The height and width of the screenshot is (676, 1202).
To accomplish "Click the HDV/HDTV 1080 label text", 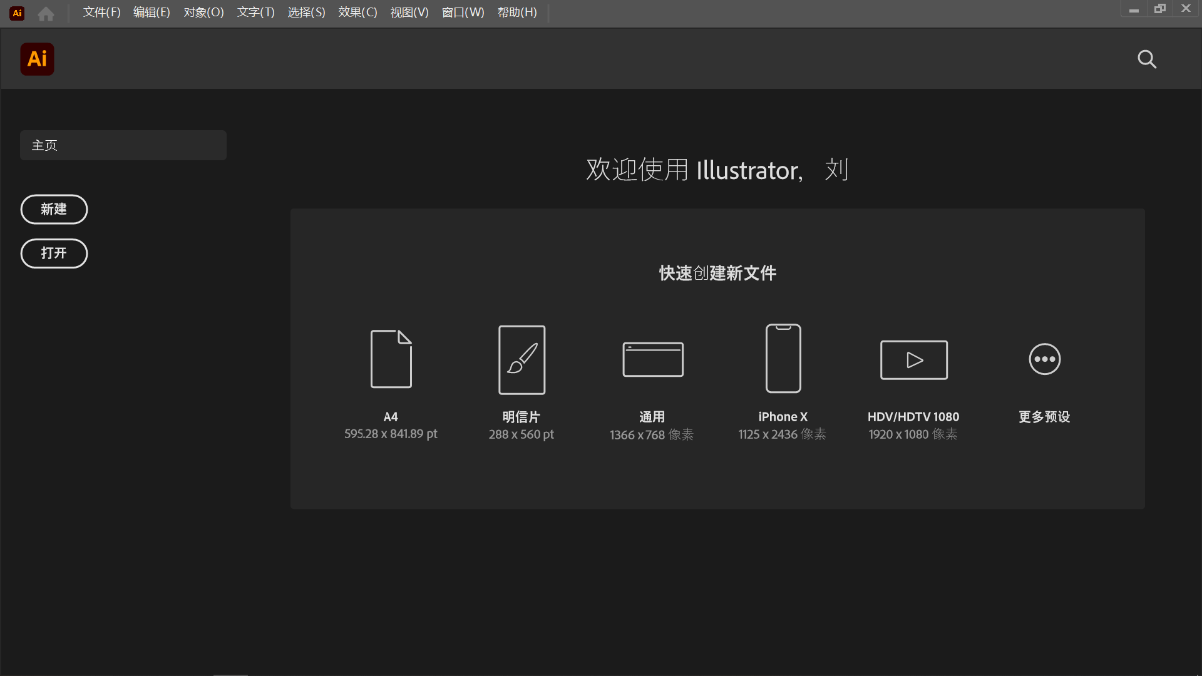I will click(x=913, y=417).
